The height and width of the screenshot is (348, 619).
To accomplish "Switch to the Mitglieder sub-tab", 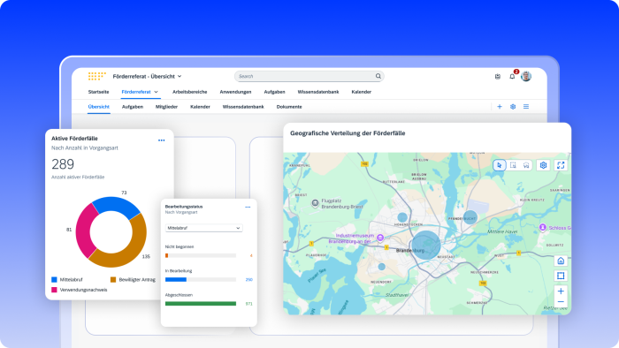I will pos(166,107).
